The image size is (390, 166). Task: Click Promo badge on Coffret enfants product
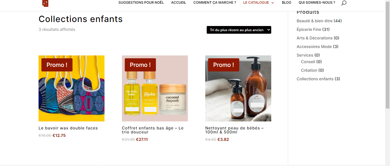(x=140, y=65)
